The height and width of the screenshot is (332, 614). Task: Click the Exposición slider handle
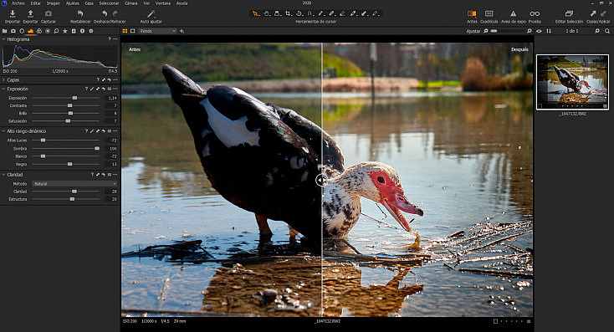point(74,98)
